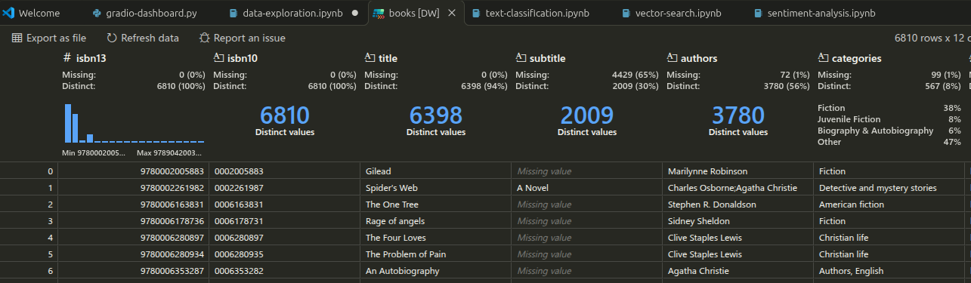Image resolution: width=971 pixels, height=283 pixels.
Task: Select the subtitle column header
Action: 547,58
